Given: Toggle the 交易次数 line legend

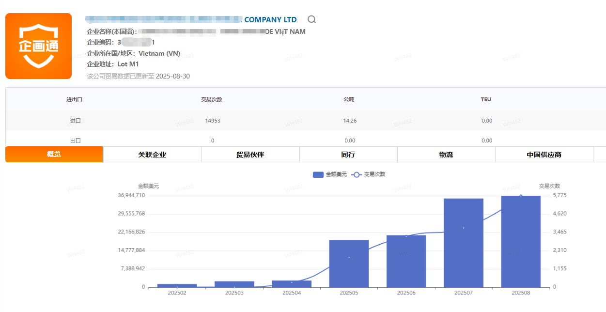Looking at the screenshot, I should coord(368,174).
